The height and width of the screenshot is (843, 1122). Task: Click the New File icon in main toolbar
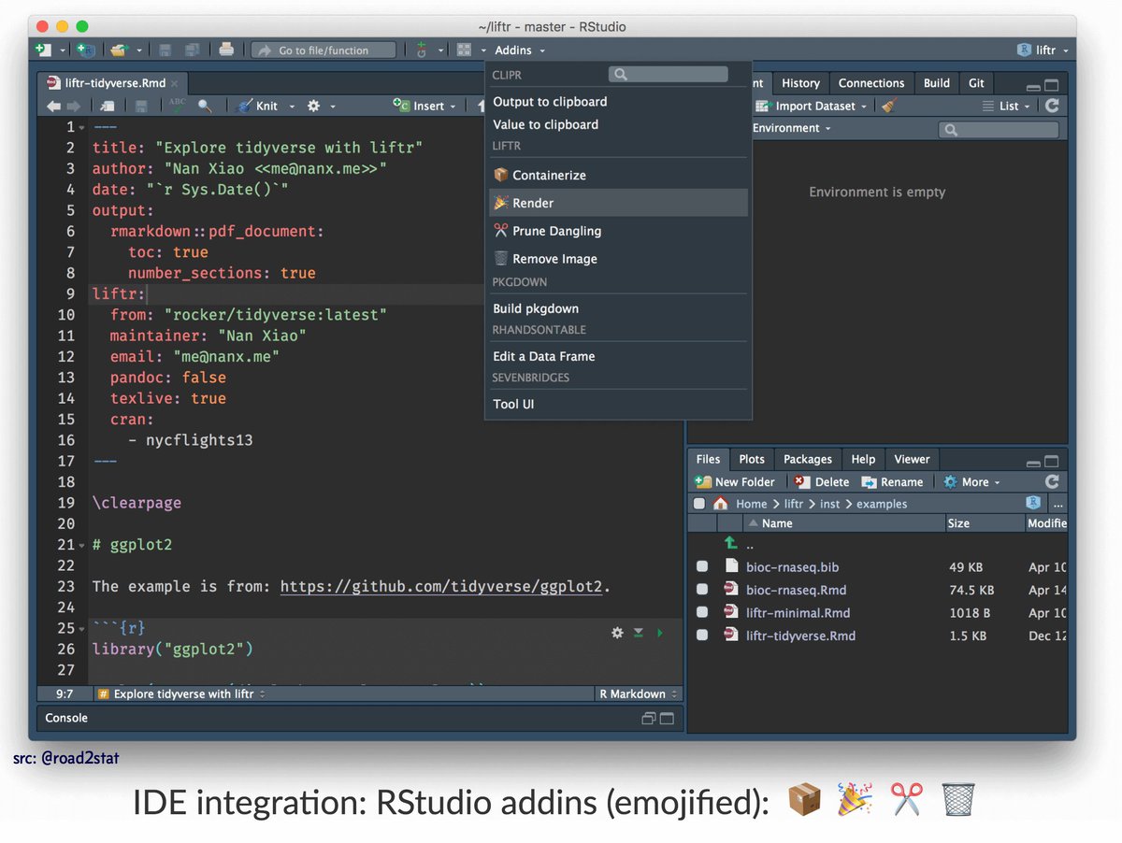pyautogui.click(x=43, y=50)
